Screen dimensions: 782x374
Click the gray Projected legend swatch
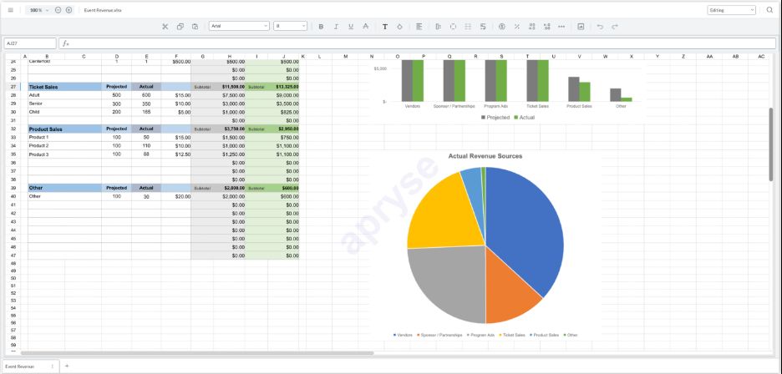tap(484, 118)
